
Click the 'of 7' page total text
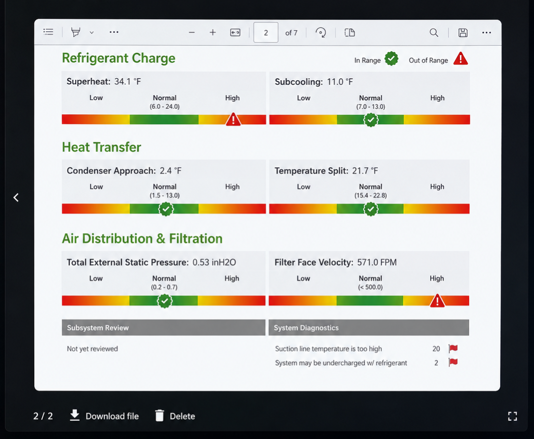click(291, 32)
